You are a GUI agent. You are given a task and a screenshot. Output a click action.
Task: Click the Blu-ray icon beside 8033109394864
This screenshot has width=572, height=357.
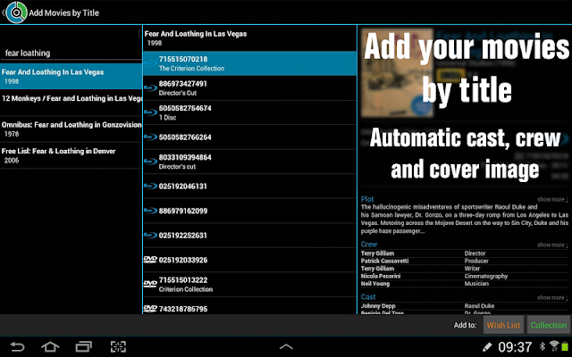pos(150,162)
